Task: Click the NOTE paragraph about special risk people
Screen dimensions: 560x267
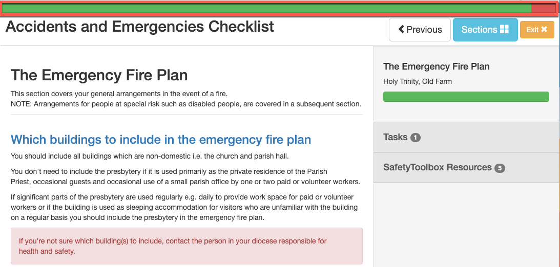Action: [x=185, y=104]
